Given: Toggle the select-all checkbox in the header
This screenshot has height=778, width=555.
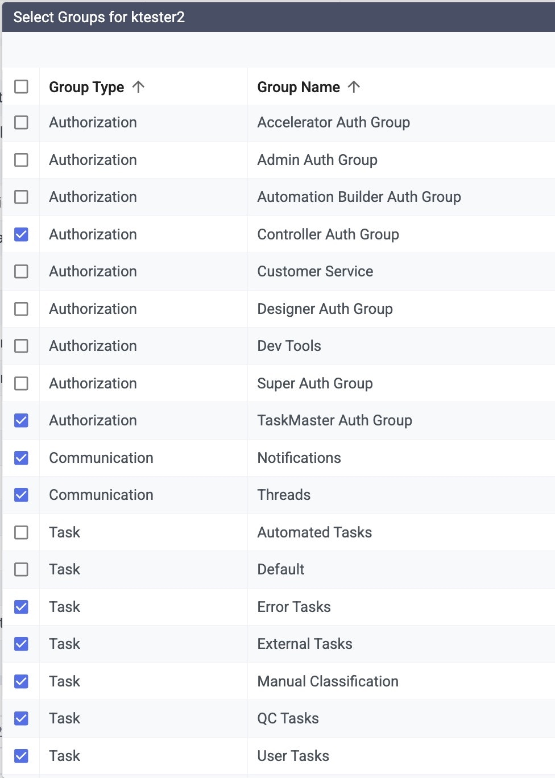Looking at the screenshot, I should [x=21, y=87].
